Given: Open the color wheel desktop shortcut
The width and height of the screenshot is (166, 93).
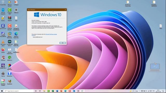Looking at the screenshot, I should [10, 67].
